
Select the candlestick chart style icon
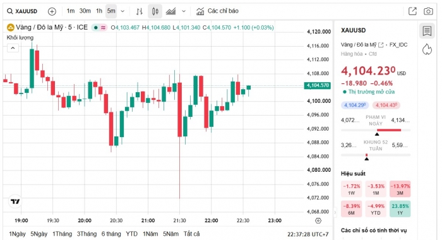(155, 11)
